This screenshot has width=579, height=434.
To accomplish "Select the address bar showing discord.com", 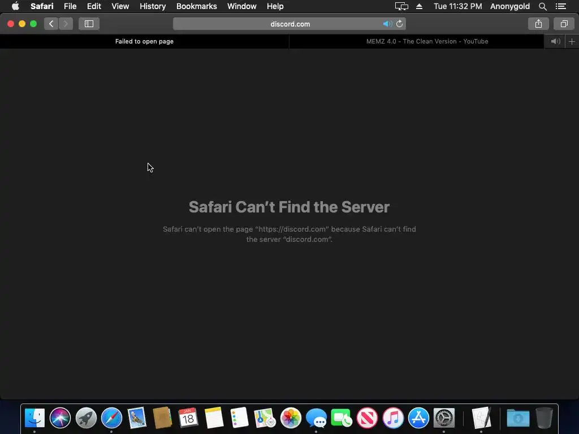I will (x=289, y=24).
